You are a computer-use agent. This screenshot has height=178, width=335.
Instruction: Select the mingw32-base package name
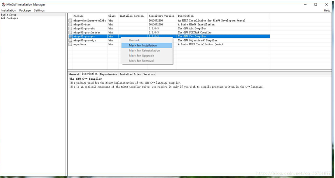82,25
